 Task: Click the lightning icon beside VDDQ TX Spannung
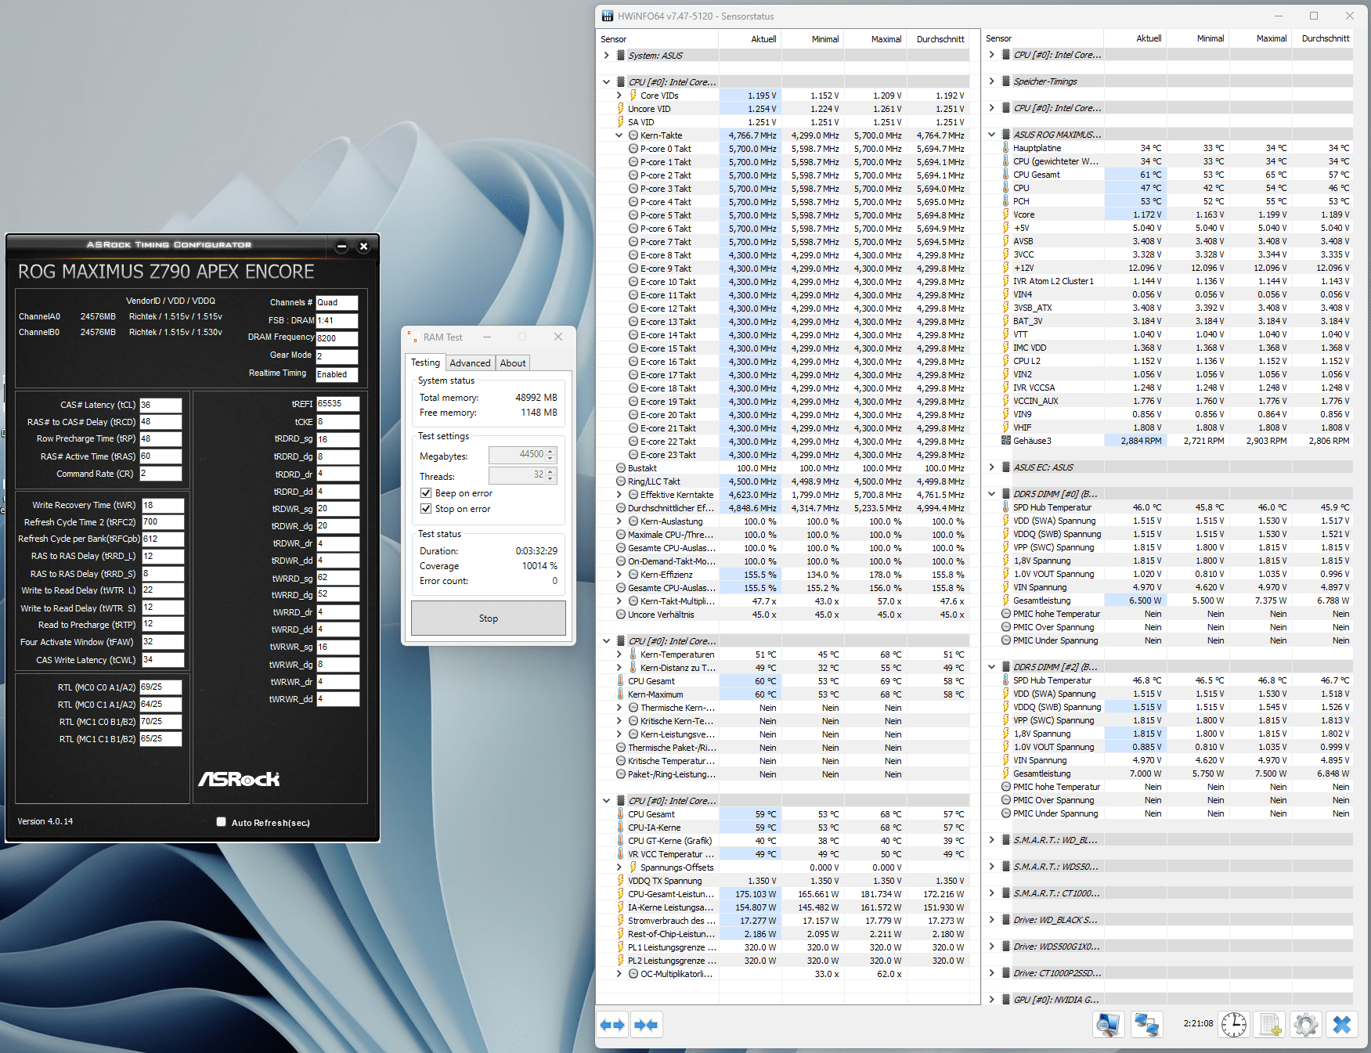621,881
